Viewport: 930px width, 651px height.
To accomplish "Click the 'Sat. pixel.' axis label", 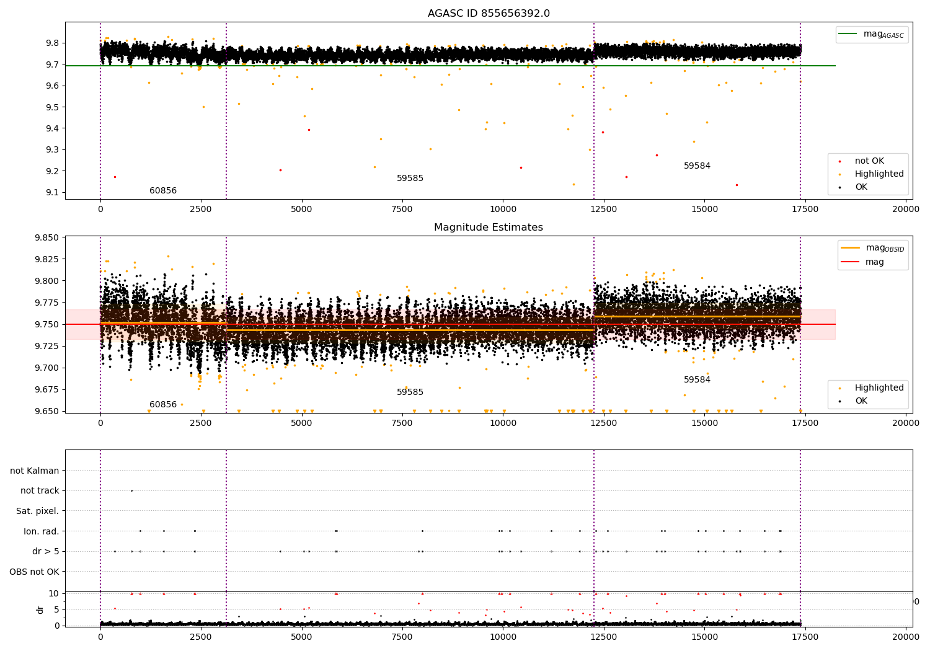I will click(x=38, y=511).
